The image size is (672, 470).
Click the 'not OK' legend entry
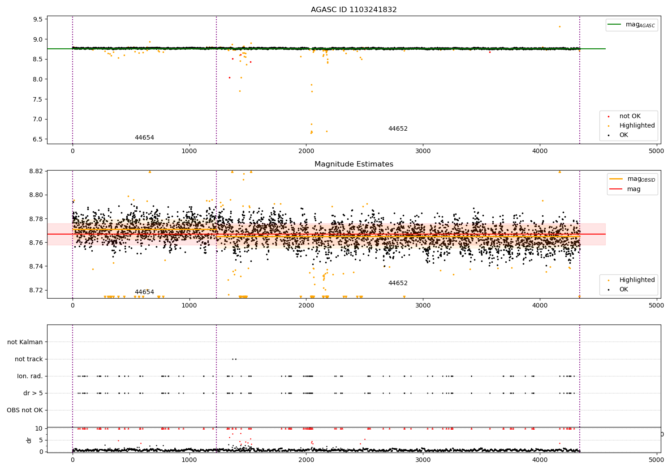click(x=630, y=116)
